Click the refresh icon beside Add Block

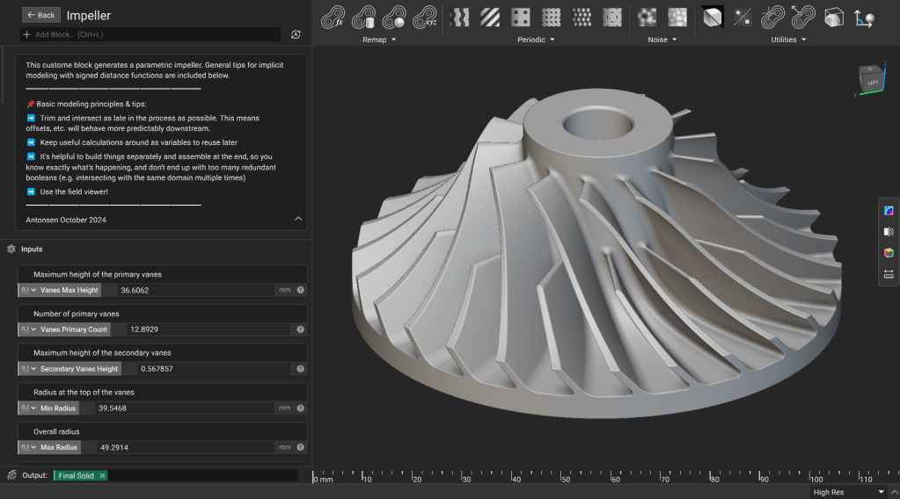pos(296,34)
